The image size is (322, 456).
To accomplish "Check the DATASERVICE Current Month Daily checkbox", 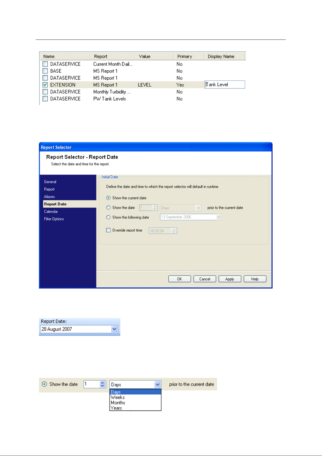I will pos(45,64).
